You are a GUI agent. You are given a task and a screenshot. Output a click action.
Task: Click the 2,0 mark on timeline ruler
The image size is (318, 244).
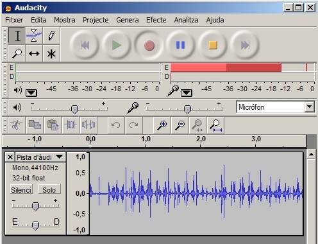[x=201, y=139]
